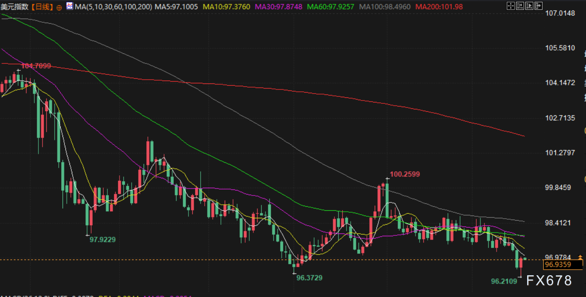The height and width of the screenshot is (297, 586).
Task: Click the current price tag 96.9359
Action: (x=557, y=265)
